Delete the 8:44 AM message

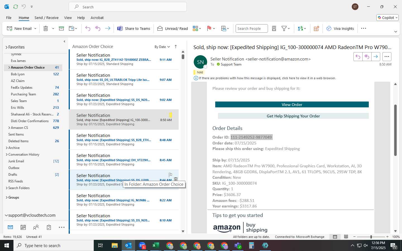[x=176, y=179]
